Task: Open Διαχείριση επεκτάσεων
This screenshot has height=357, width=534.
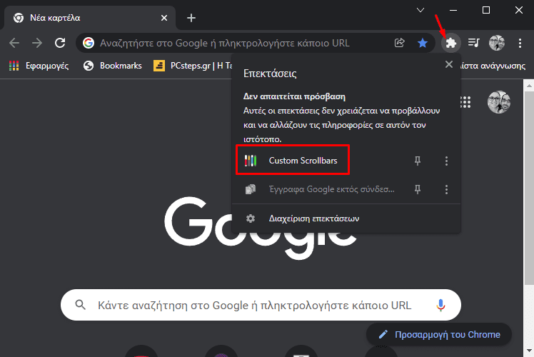Action: coord(346,218)
